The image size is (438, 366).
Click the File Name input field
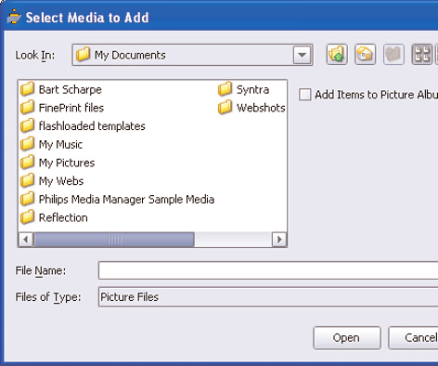click(268, 270)
